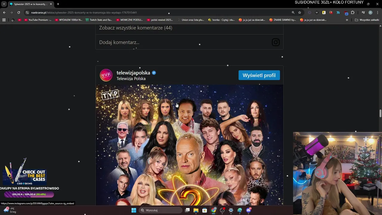The image size is (382, 215).
Task: Open File Explorer from the taskbar
Action: click(196, 210)
